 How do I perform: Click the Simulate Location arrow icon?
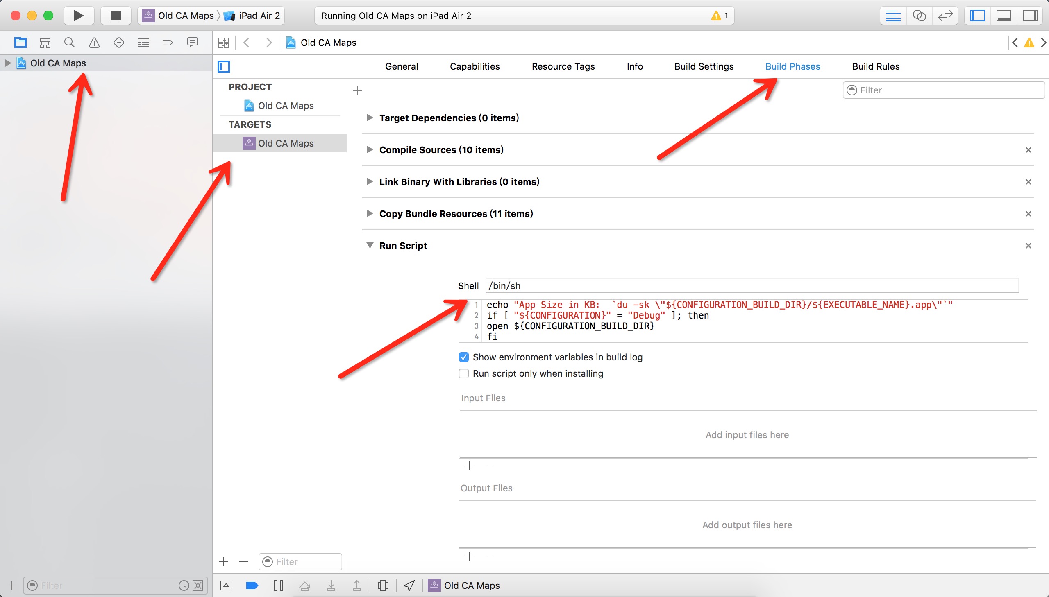pyautogui.click(x=409, y=585)
